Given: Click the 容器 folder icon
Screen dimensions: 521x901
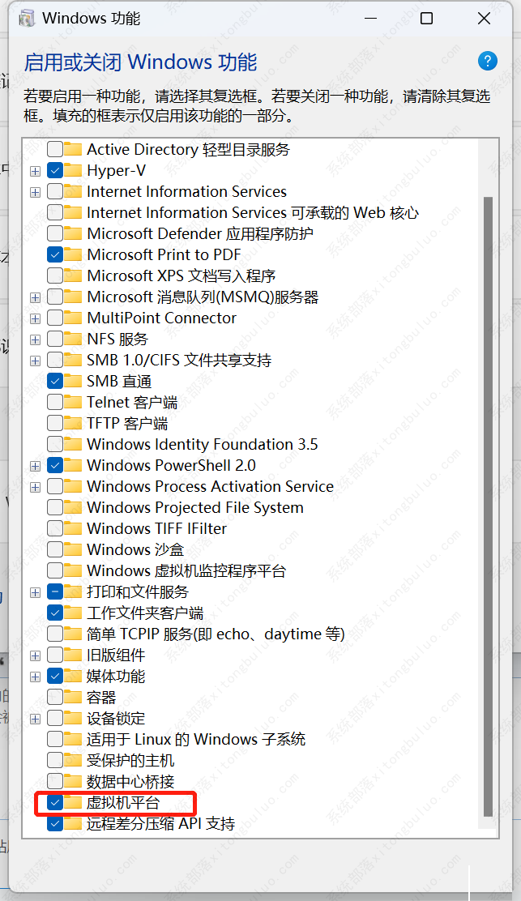Looking at the screenshot, I should (x=74, y=698).
